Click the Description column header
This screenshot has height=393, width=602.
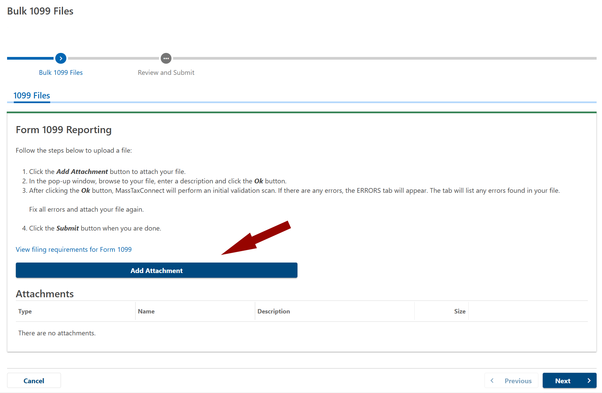click(x=274, y=311)
